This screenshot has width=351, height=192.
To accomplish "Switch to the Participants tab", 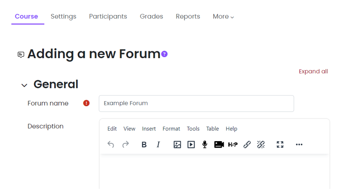I will click(x=108, y=16).
